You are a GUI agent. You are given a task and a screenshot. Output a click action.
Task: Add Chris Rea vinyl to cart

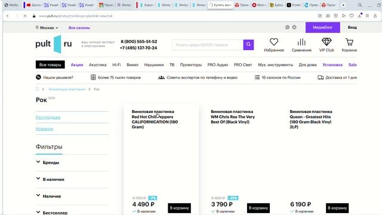[x=258, y=208]
